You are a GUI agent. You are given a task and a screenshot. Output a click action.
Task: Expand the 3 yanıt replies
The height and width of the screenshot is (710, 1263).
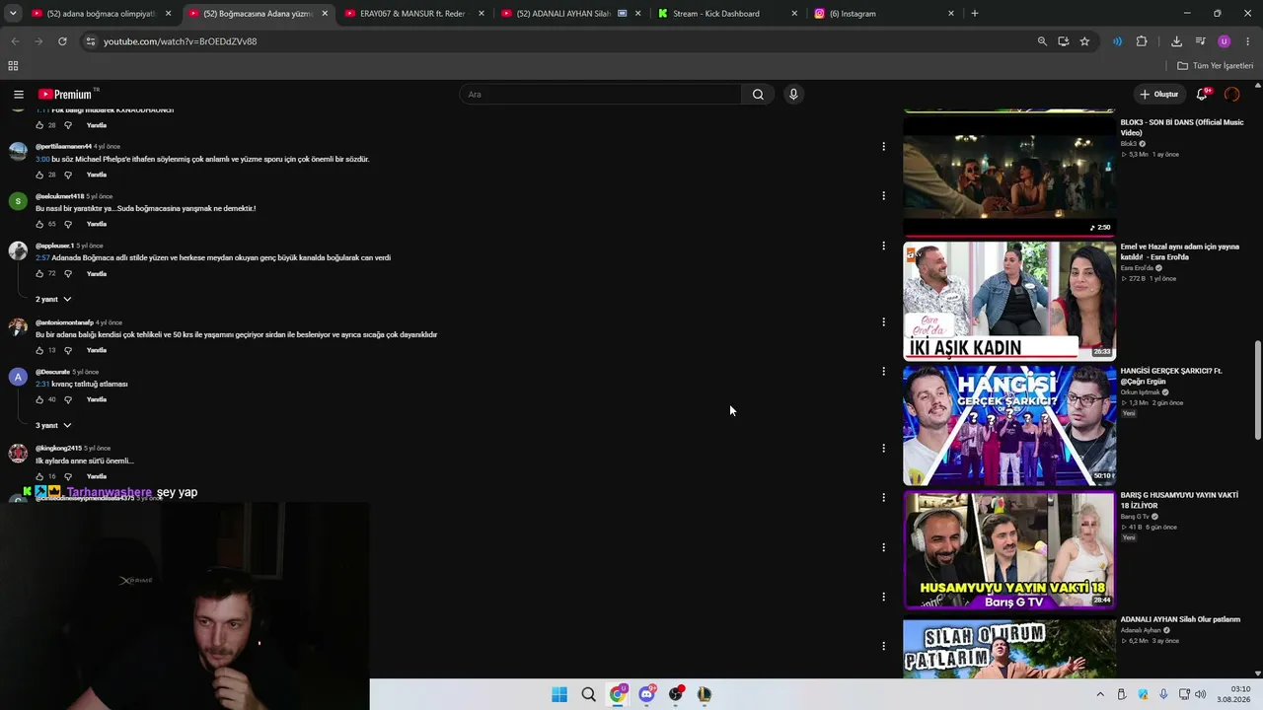53,425
